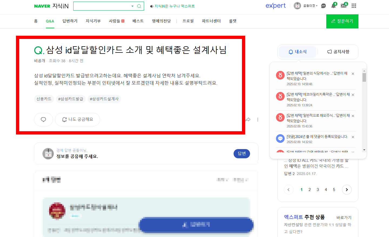389x237 pixels.
Task: Open the 베스트 tab
Action: (x=138, y=21)
